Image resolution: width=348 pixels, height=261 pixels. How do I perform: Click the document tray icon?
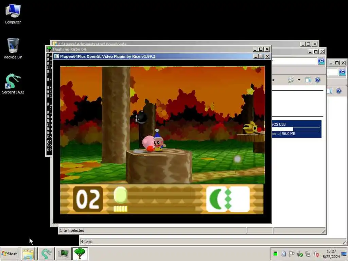coord(283,254)
